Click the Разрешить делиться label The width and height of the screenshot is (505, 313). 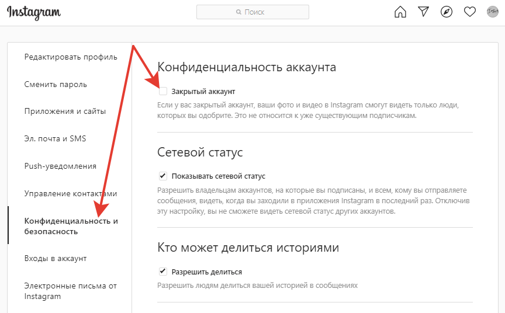point(206,272)
